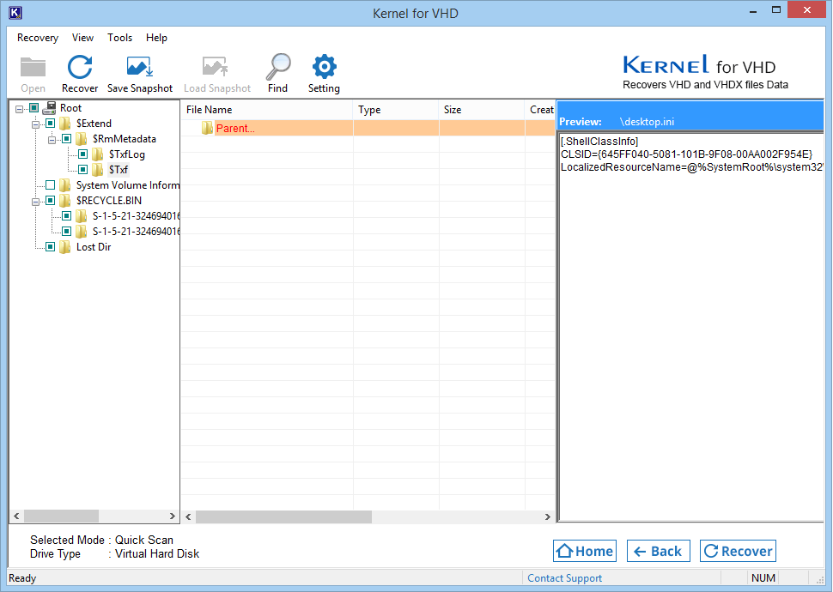Click the Ready status bar text
The image size is (833, 592).
(22, 578)
